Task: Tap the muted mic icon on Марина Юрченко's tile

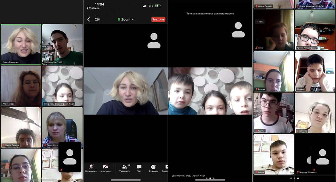Action: pos(298,172)
